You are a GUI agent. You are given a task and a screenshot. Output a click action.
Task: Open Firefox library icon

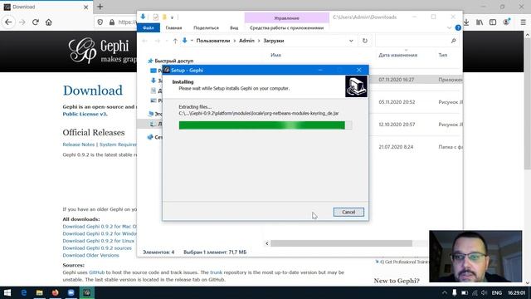coord(480,22)
